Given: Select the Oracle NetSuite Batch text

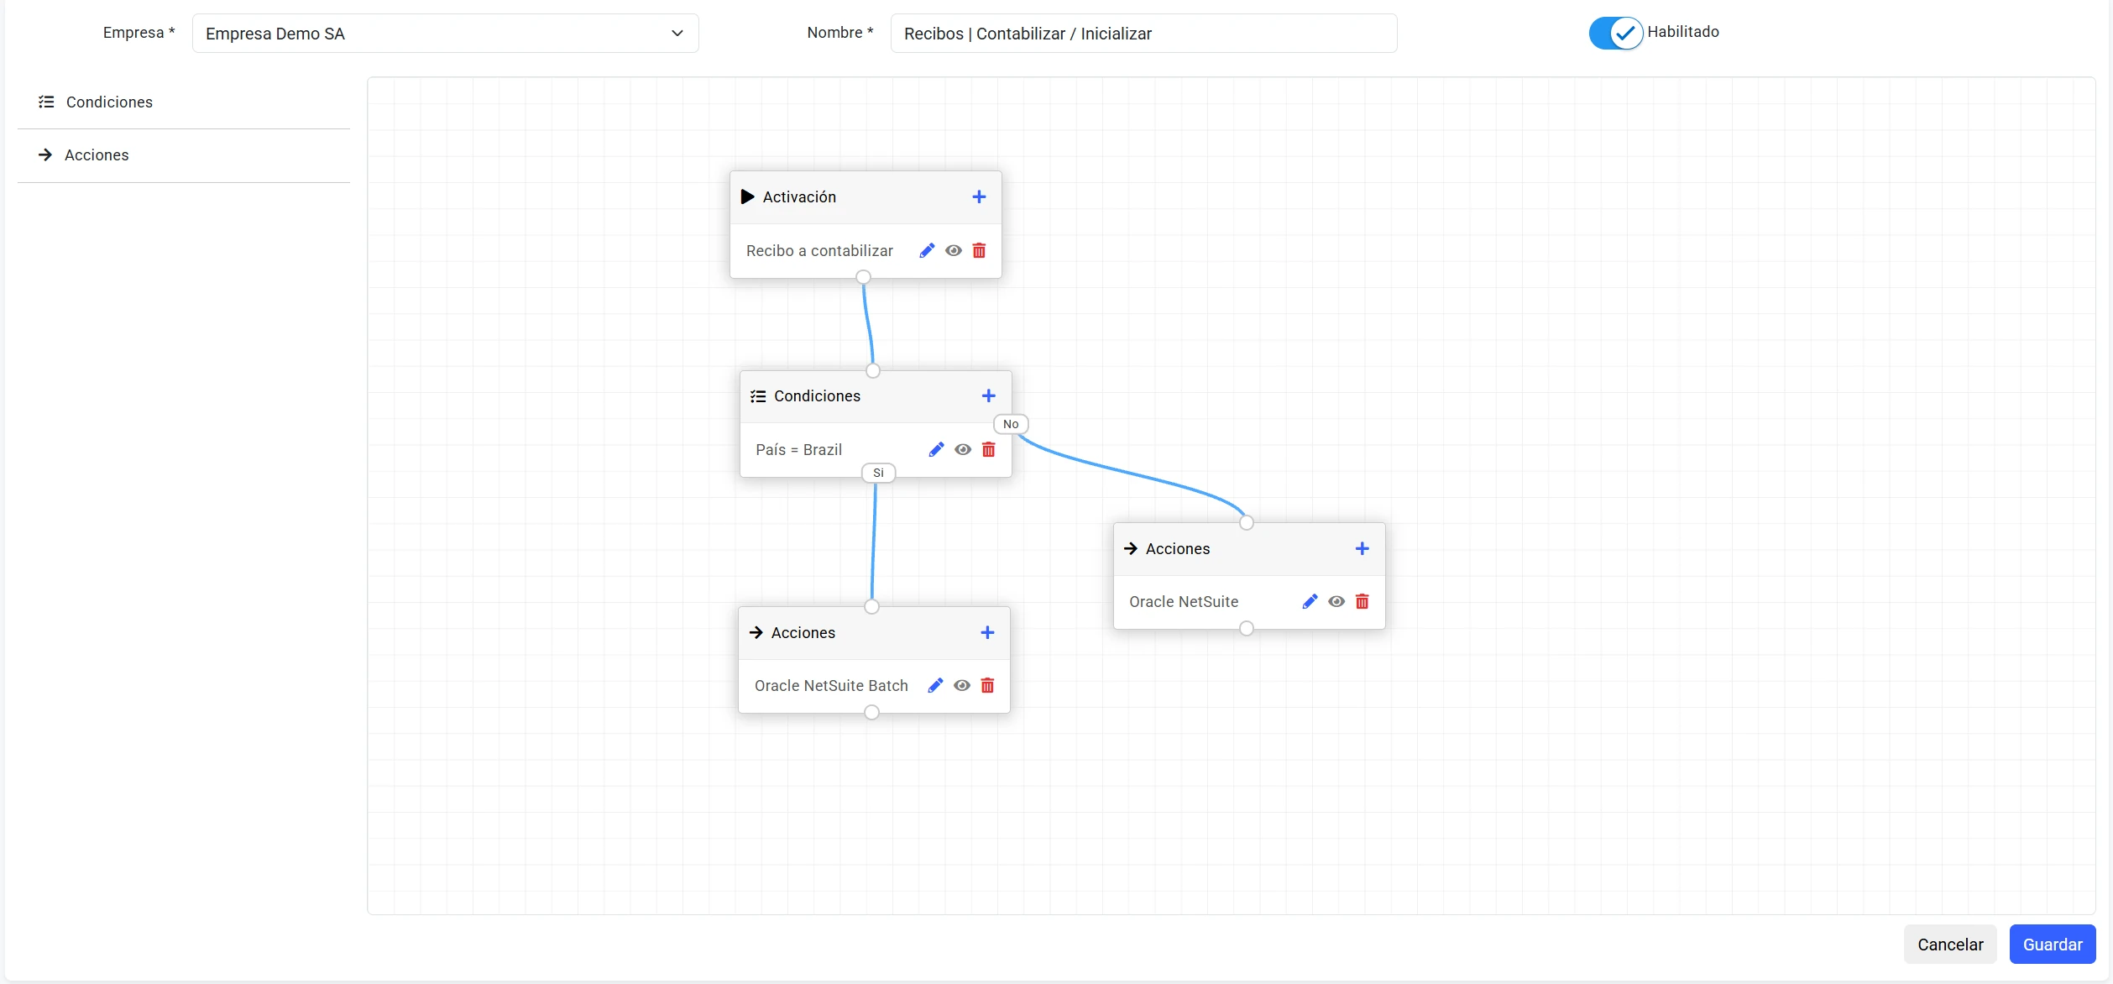Looking at the screenshot, I should click(x=831, y=685).
